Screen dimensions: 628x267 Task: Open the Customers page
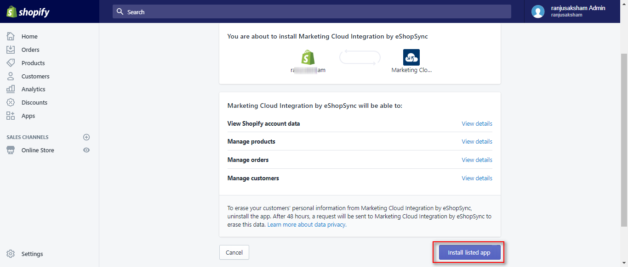(35, 76)
